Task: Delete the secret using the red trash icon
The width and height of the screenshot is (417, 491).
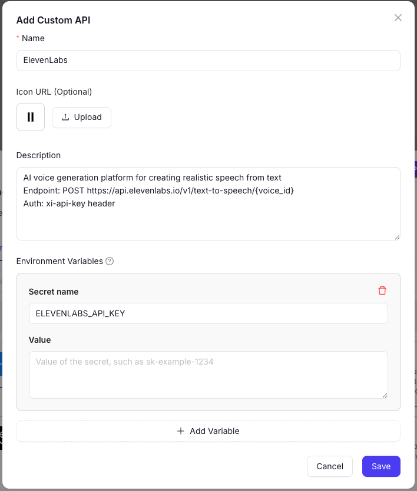Action: [382, 290]
